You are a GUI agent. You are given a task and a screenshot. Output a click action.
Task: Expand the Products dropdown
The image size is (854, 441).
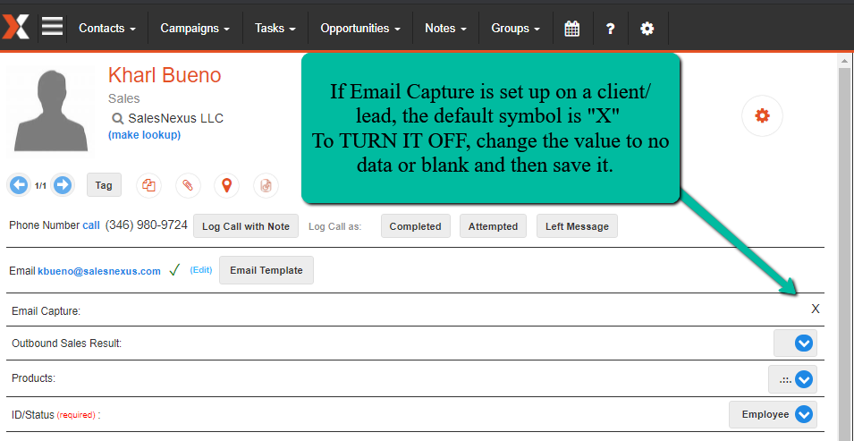803,379
